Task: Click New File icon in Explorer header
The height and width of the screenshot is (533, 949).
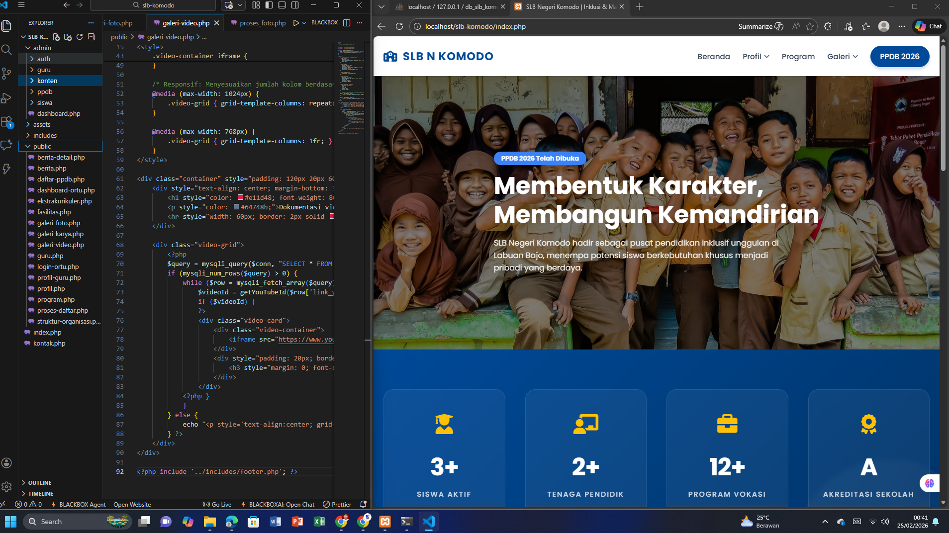Action: point(56,37)
